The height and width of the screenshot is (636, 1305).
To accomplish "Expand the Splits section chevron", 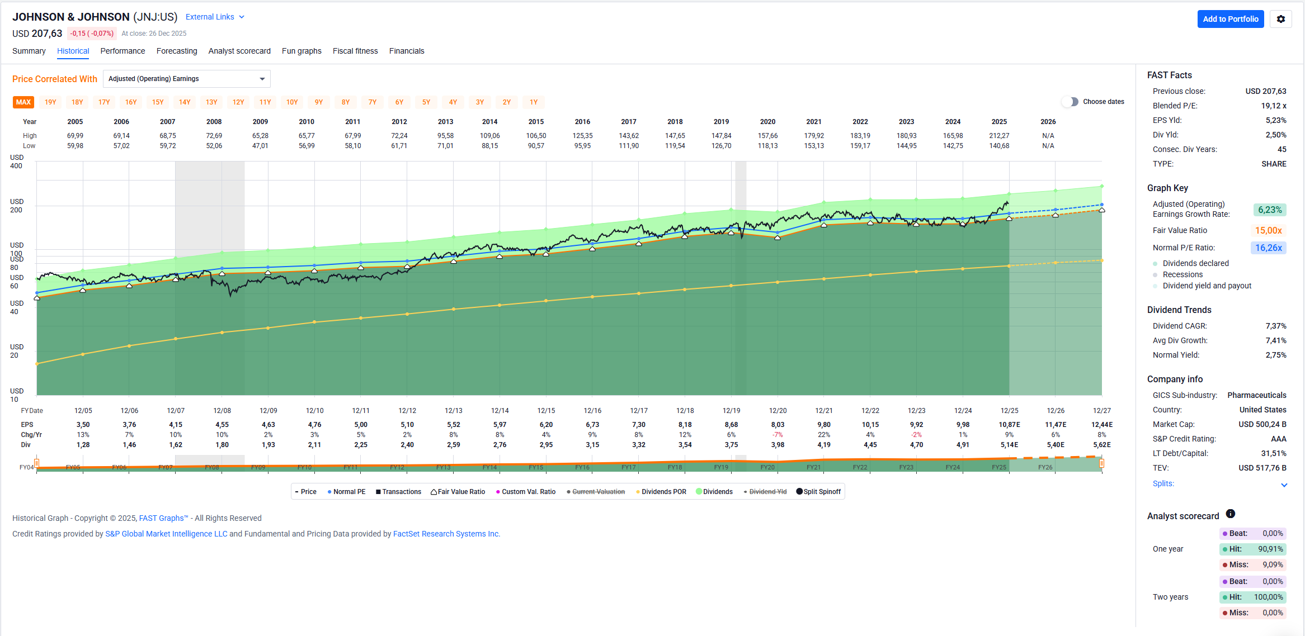I will pos(1284,485).
